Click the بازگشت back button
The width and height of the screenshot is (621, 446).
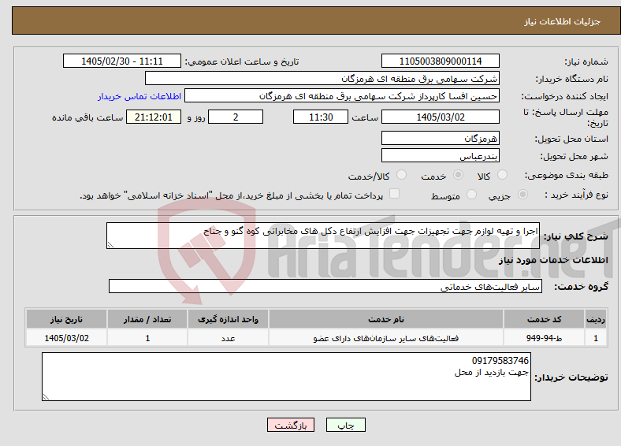pos(291,425)
